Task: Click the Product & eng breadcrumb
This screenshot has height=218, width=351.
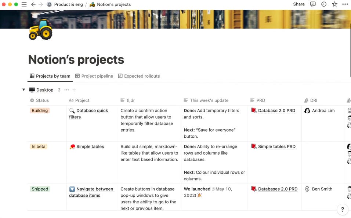Action: coord(68,4)
